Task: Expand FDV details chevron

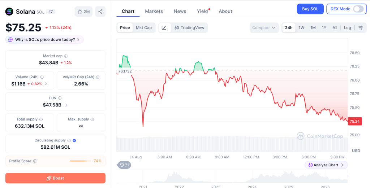Action: click(66, 105)
